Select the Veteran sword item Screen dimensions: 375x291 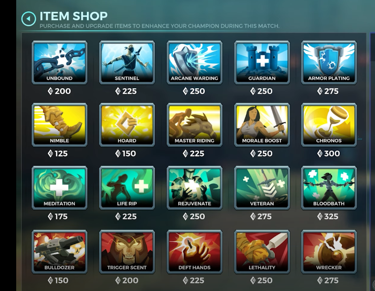click(262, 188)
